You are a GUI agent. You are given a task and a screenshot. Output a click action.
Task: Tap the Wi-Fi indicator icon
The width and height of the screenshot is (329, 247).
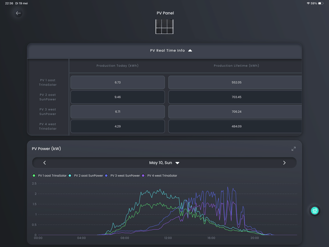(308, 3)
